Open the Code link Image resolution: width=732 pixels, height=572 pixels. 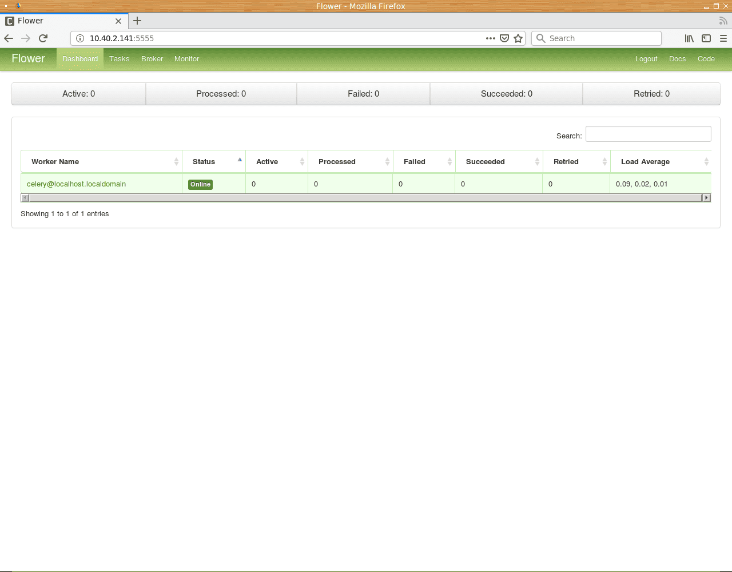706,59
